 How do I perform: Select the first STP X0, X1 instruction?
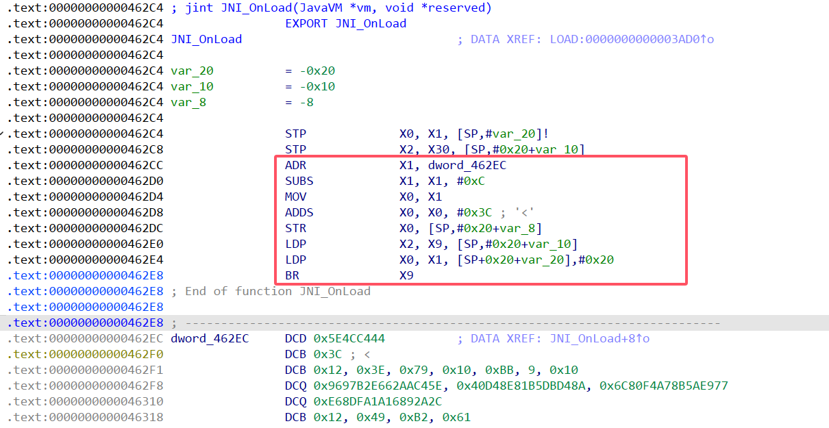(x=417, y=134)
